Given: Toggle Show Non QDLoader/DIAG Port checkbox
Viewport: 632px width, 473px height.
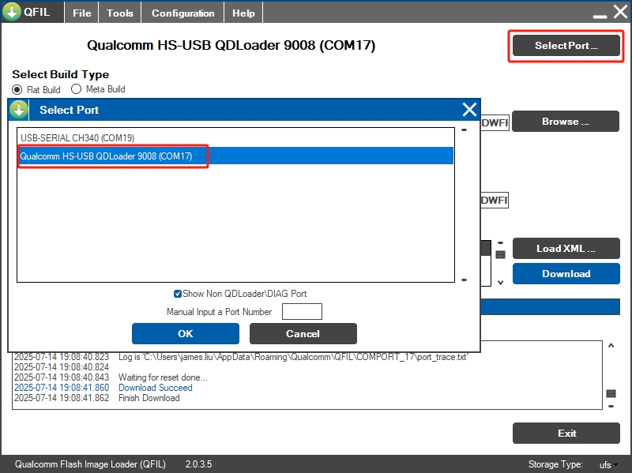Looking at the screenshot, I should click(178, 294).
